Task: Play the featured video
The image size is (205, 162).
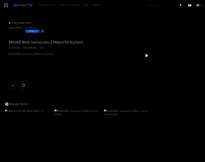Action: coord(147,55)
